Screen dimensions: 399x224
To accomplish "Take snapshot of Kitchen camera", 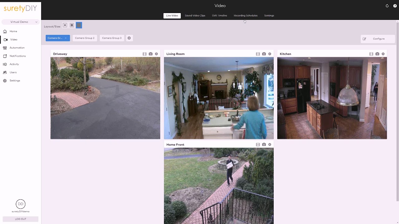I will click(x=377, y=54).
